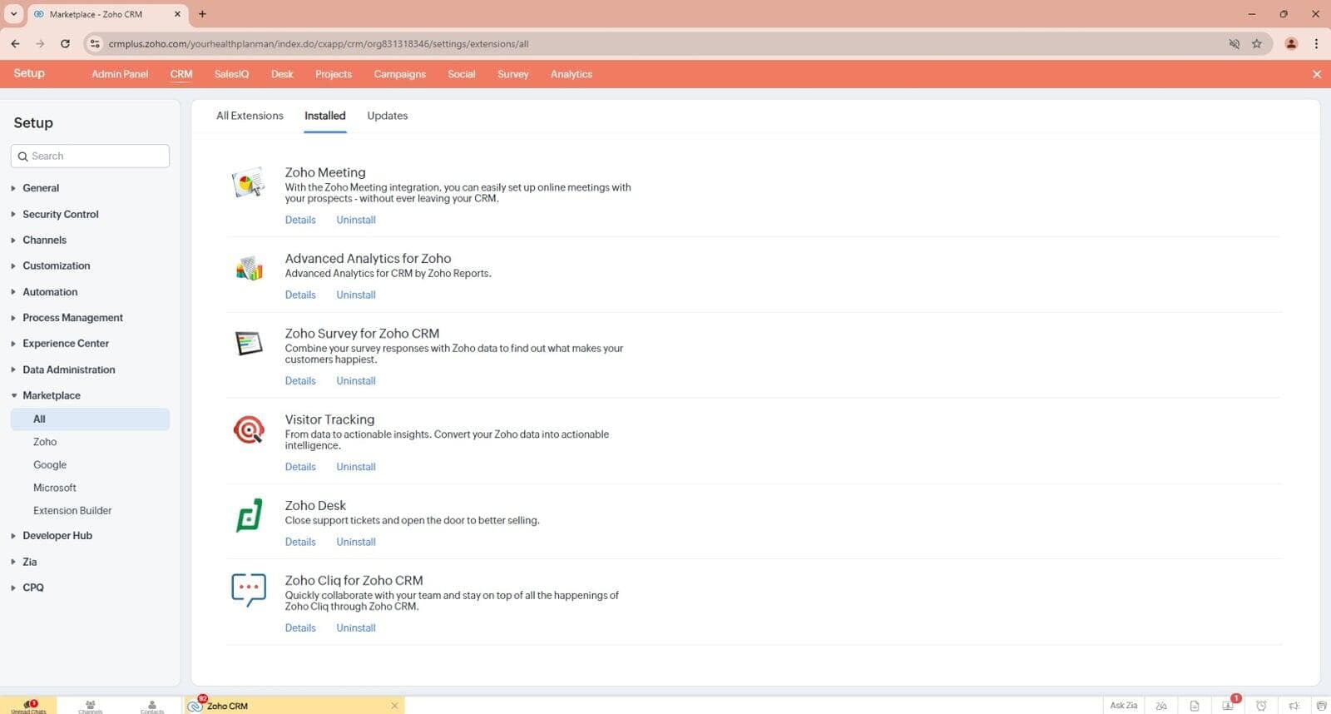Open the Zoho Meeting extension icon
Image resolution: width=1331 pixels, height=714 pixels.
(248, 182)
